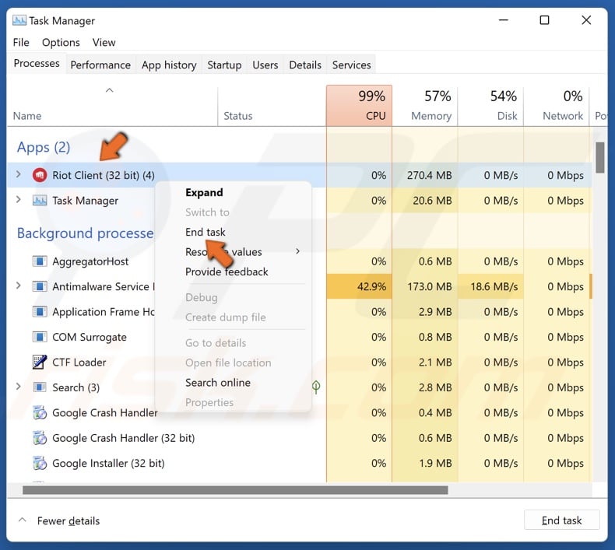Switch to the App history tab

(x=169, y=65)
